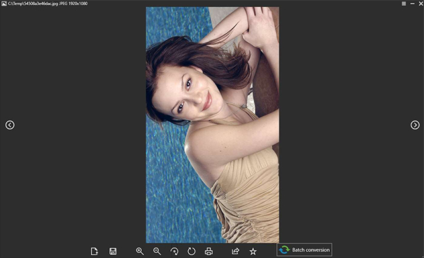The image size is (424, 258).
Task: Print the current photo
Action: coord(209,251)
